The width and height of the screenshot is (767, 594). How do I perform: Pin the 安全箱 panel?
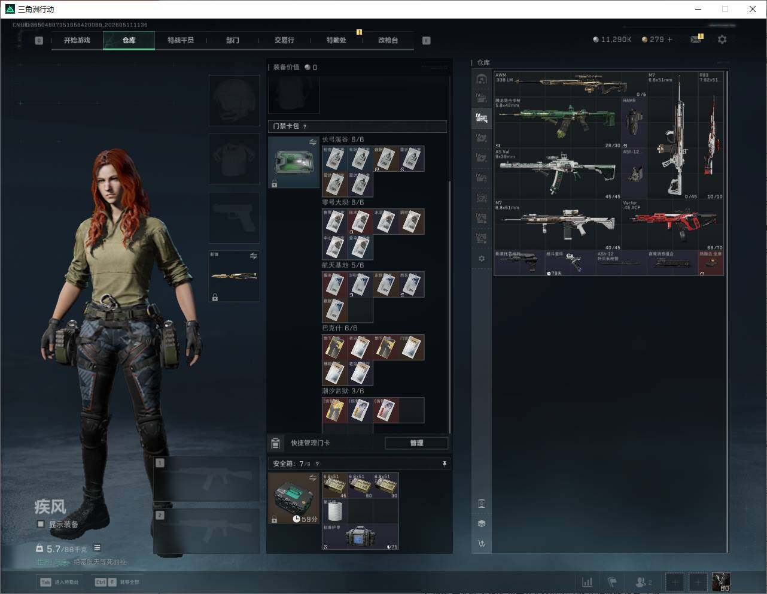(444, 464)
